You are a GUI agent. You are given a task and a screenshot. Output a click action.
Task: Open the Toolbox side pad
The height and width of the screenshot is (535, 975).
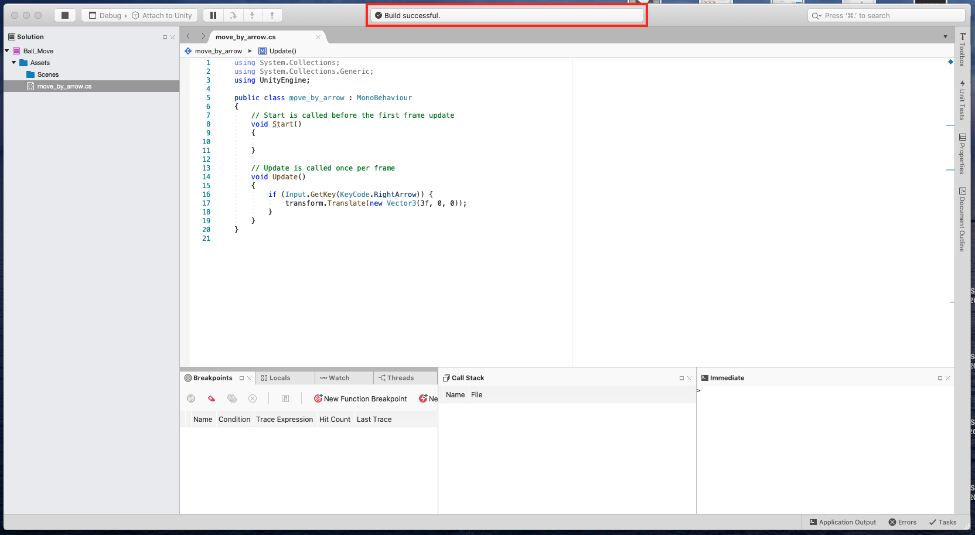point(962,49)
